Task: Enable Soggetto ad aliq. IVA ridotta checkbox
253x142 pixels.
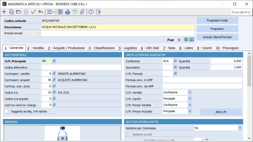Action: tap(7, 111)
